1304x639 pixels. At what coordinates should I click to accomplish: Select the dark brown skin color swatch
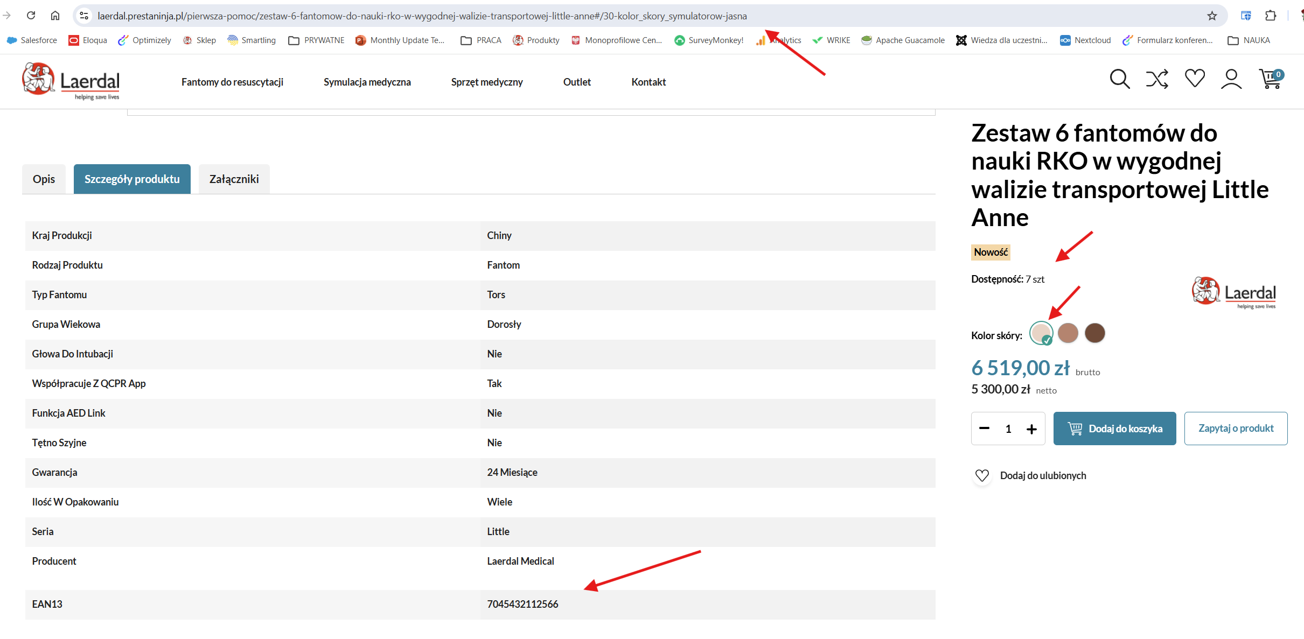(1094, 333)
